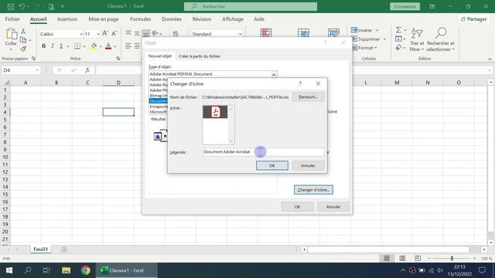Click the Borders icon
This screenshot has height=278, width=495.
coord(77,46)
